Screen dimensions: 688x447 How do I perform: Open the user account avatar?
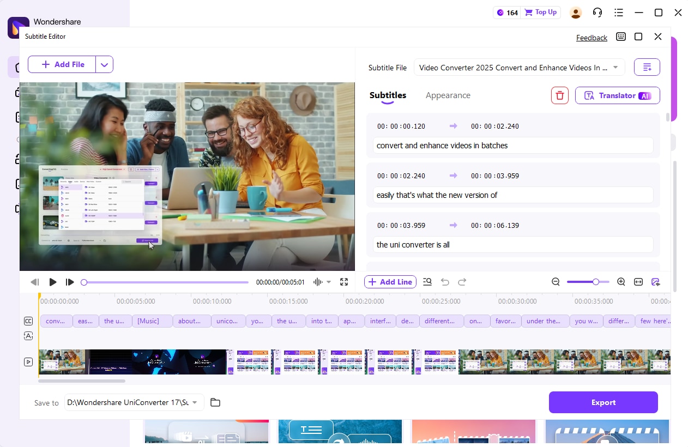click(x=576, y=12)
